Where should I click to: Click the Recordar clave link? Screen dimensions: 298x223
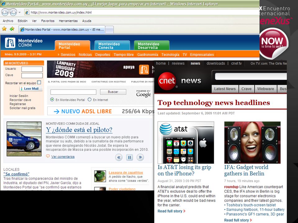(20, 100)
